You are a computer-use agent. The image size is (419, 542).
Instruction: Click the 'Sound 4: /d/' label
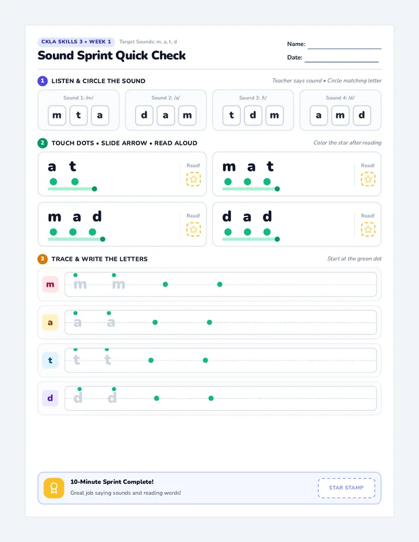(340, 98)
